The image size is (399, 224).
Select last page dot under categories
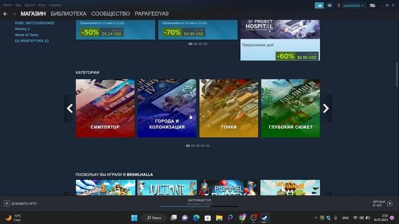pos(208,146)
